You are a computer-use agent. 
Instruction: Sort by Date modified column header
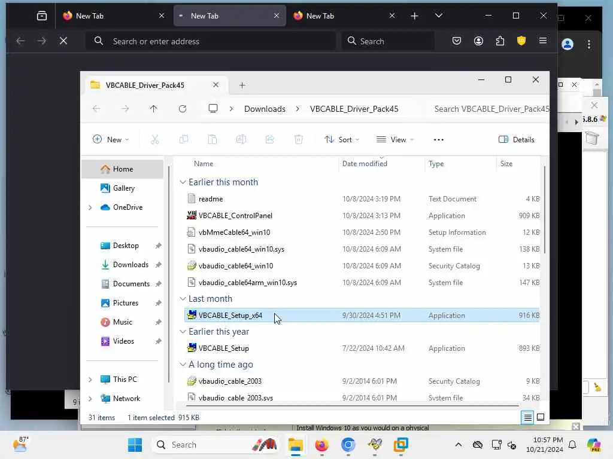click(x=381, y=164)
